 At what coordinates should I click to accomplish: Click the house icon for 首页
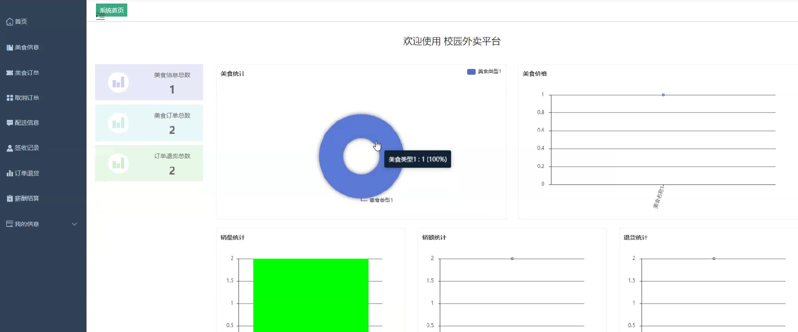click(x=9, y=22)
